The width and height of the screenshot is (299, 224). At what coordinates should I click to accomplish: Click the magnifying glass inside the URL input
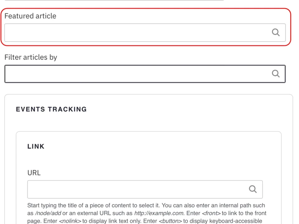(253, 189)
